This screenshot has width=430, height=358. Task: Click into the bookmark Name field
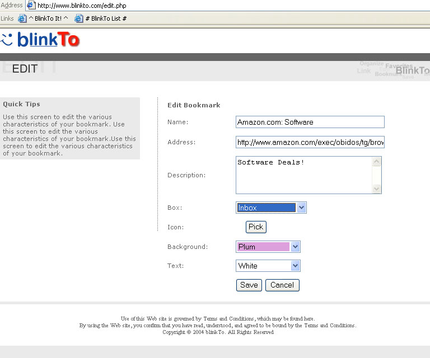(x=310, y=122)
